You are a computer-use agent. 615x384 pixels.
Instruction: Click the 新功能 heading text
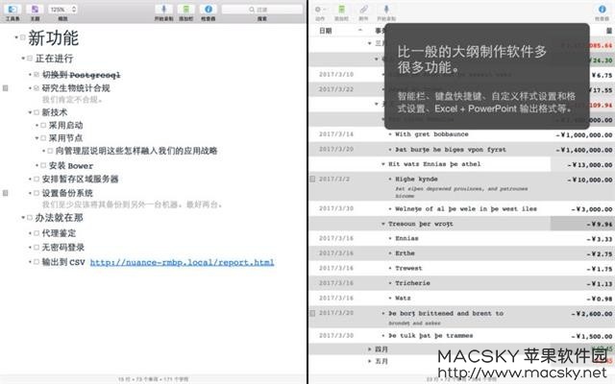click(x=54, y=37)
